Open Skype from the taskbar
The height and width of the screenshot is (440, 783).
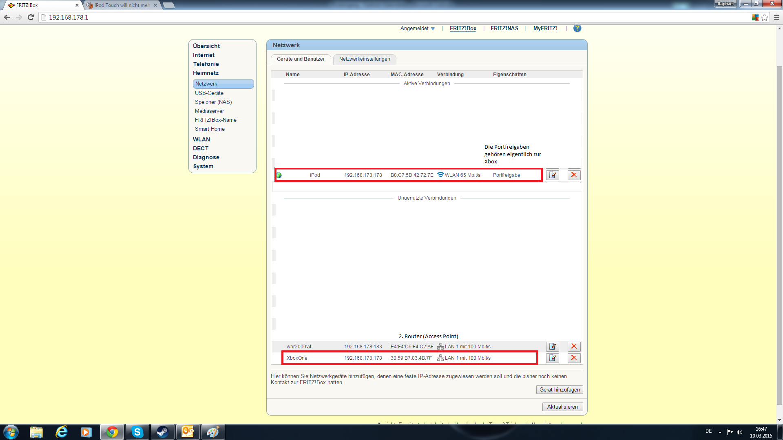137,432
